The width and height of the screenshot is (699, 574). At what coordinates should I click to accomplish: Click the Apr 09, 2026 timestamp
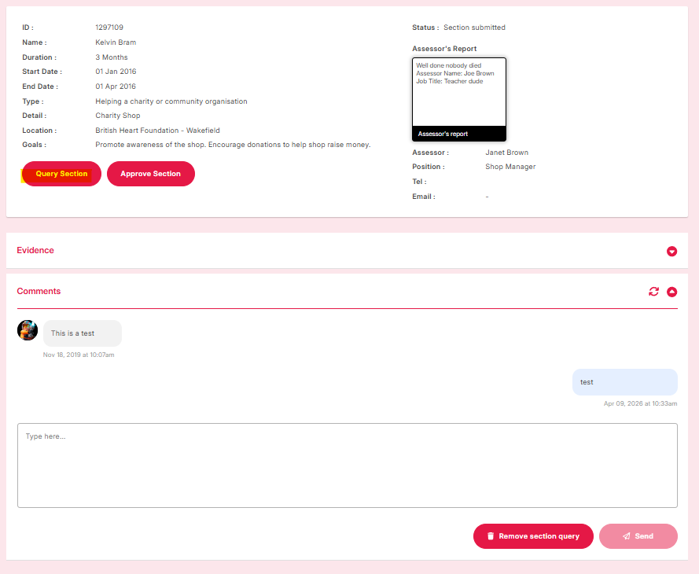tap(640, 403)
